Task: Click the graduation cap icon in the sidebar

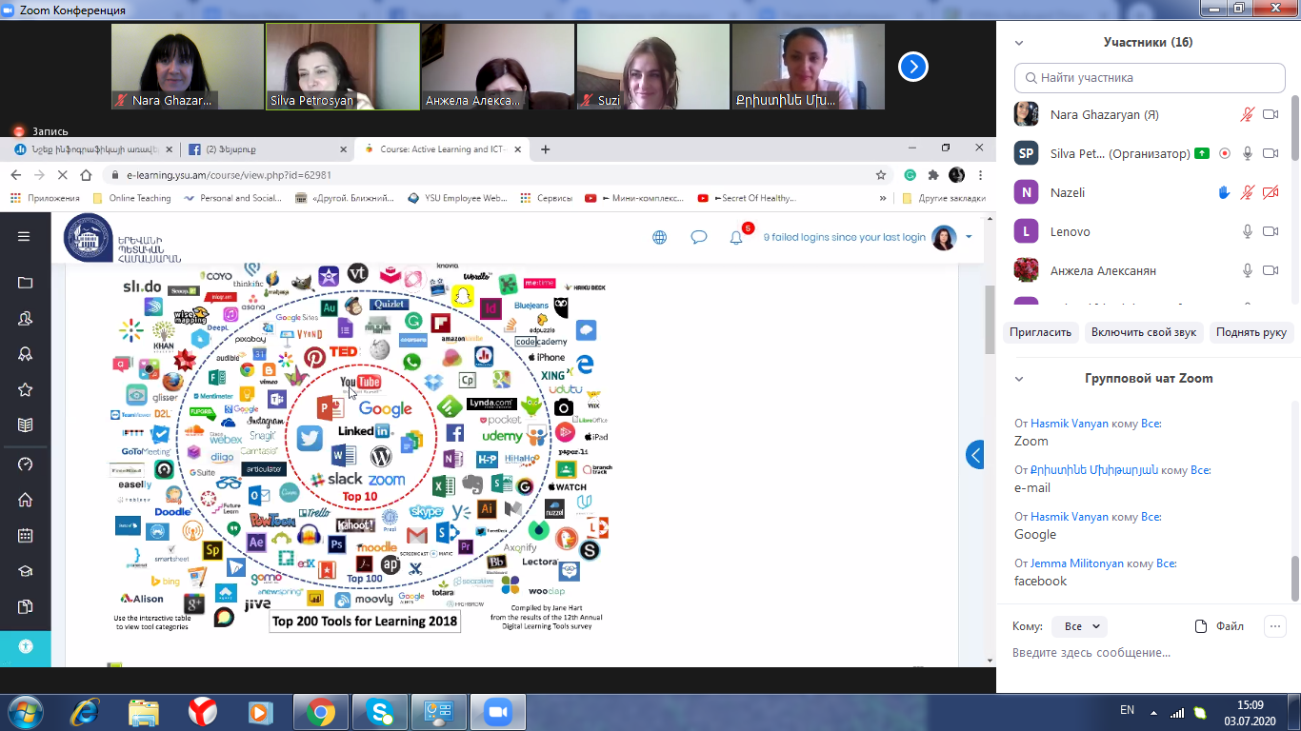Action: pos(26,571)
